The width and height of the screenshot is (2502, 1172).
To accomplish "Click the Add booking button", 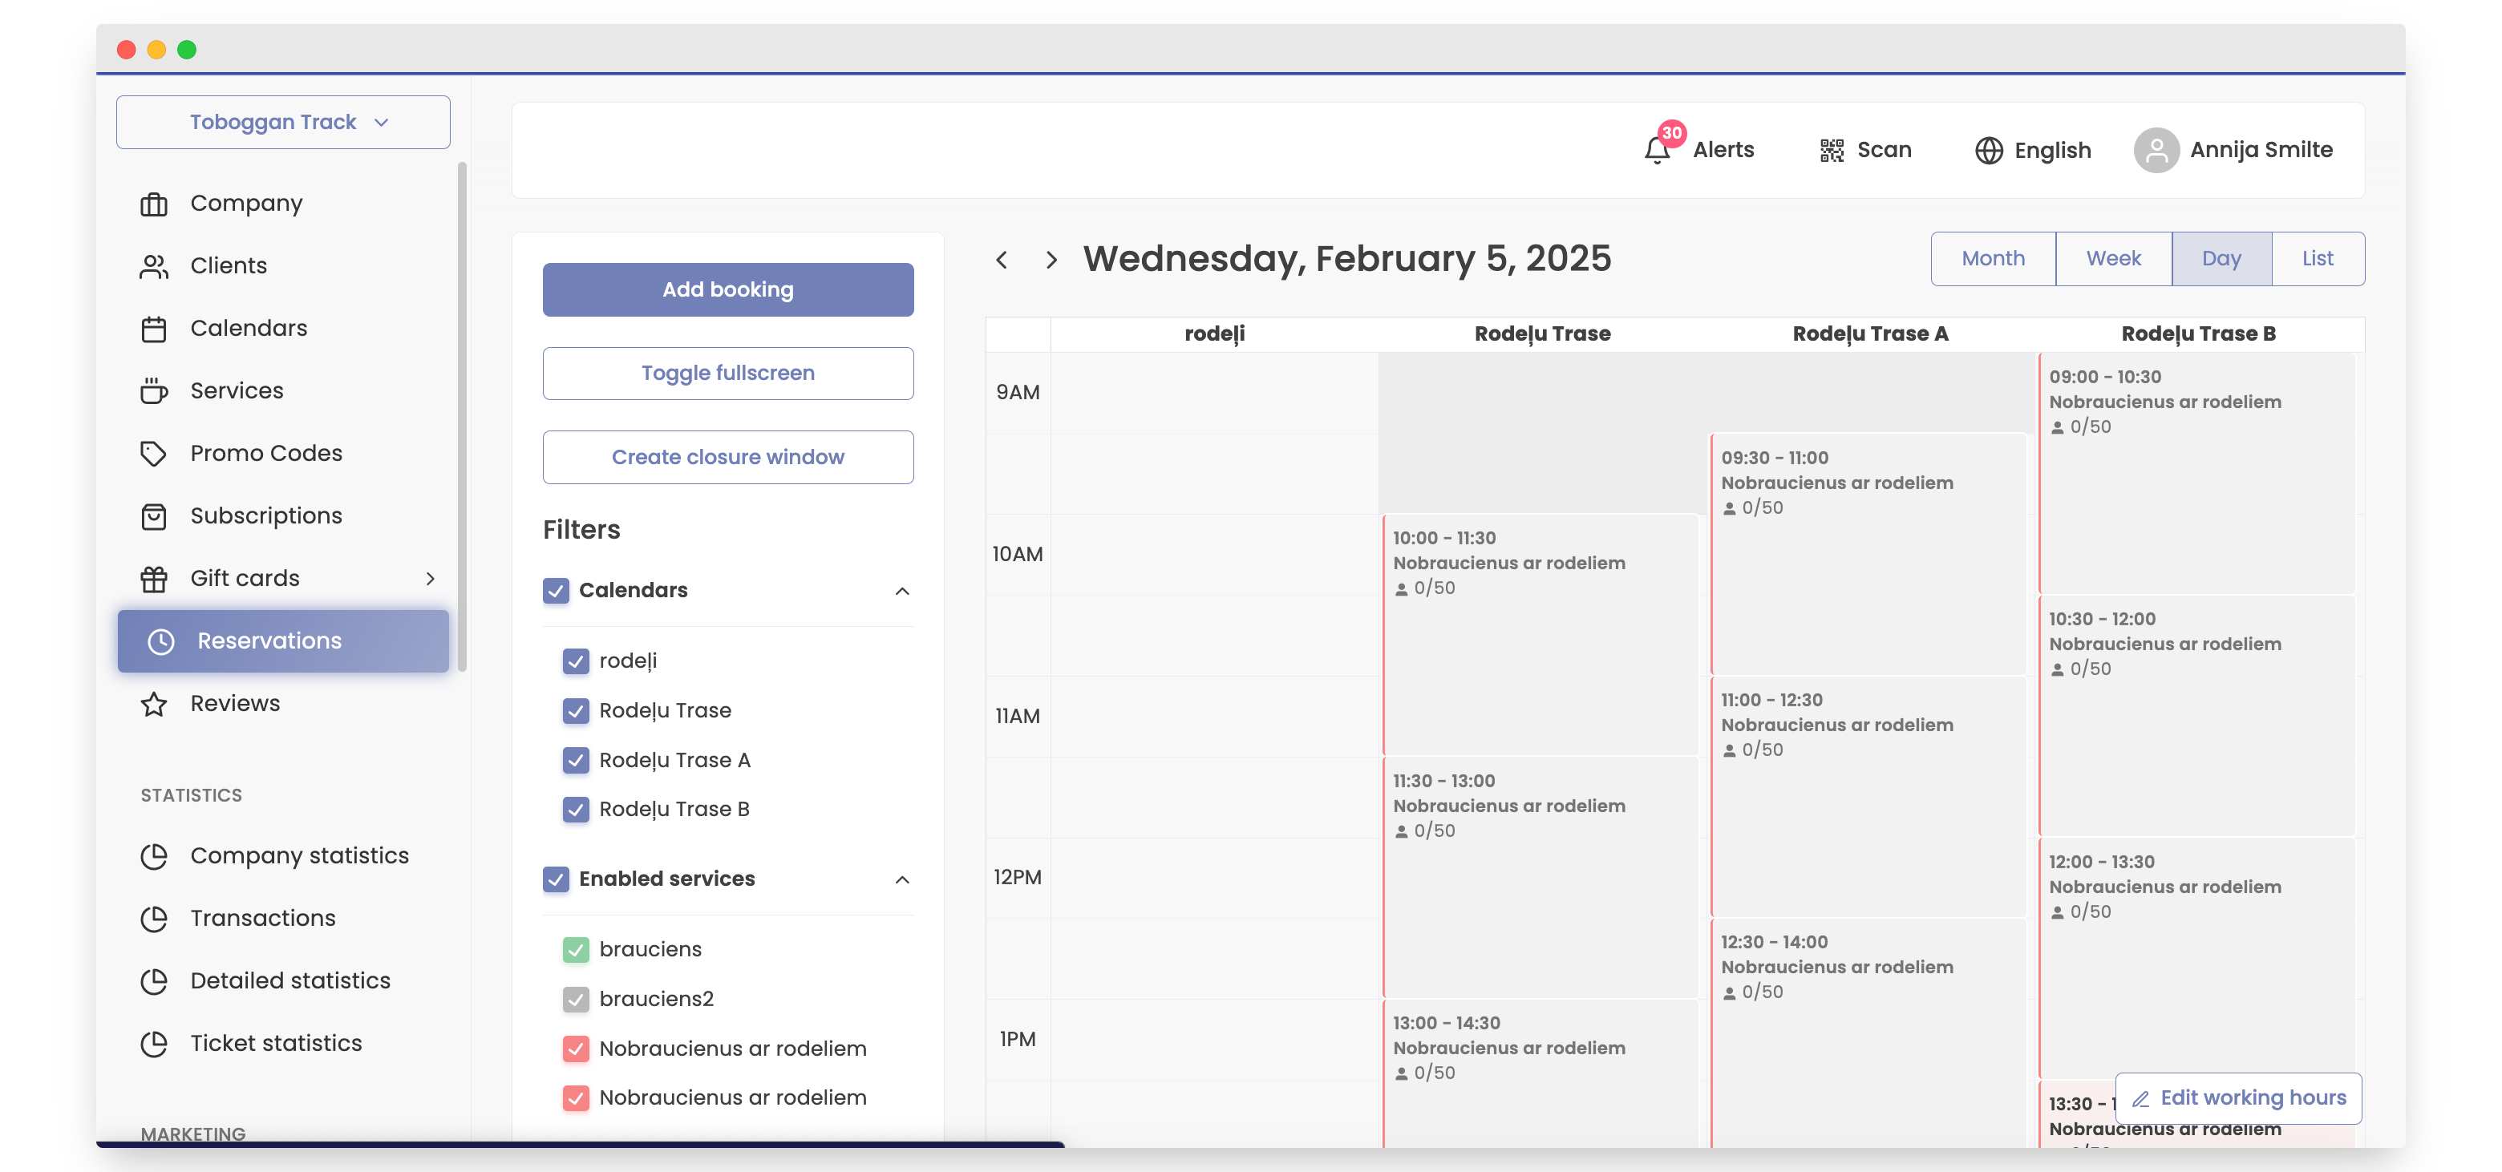I will (727, 289).
